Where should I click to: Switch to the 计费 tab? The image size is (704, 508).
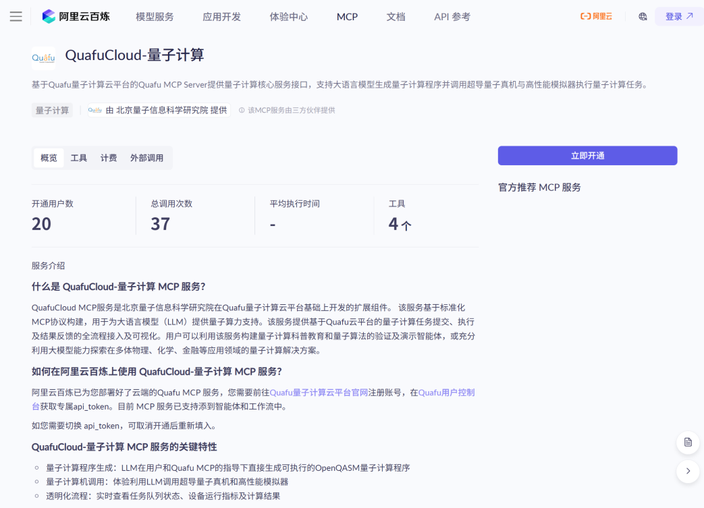point(108,157)
